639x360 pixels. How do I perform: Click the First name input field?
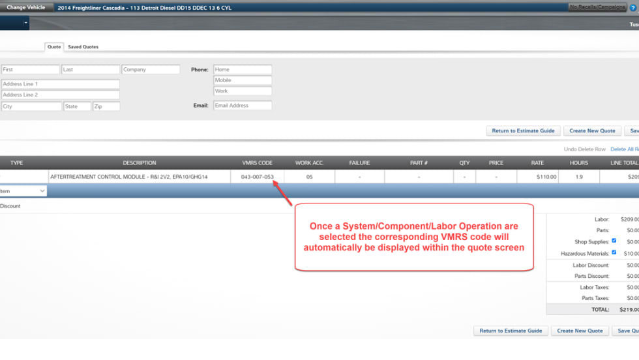[30, 70]
